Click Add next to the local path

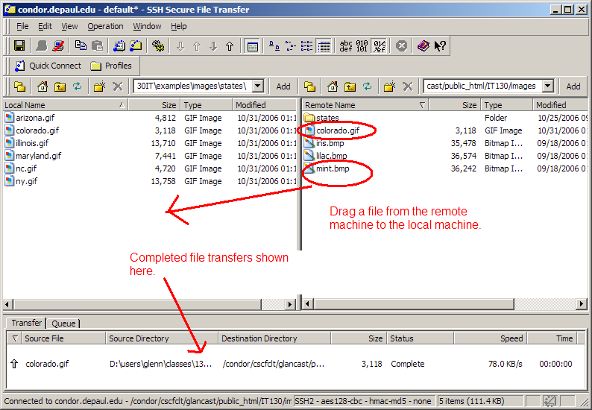(x=283, y=86)
